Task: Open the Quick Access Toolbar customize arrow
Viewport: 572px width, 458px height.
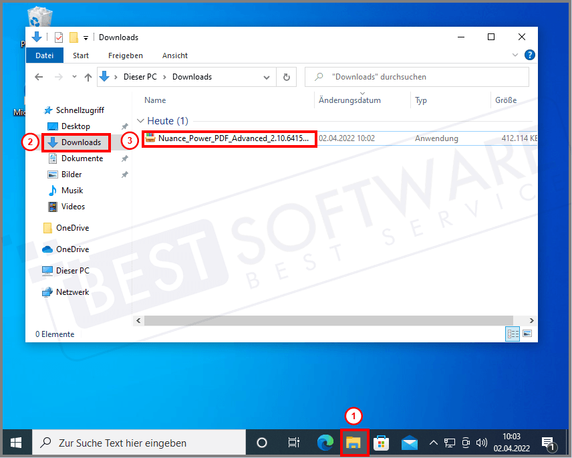Action: (85, 37)
